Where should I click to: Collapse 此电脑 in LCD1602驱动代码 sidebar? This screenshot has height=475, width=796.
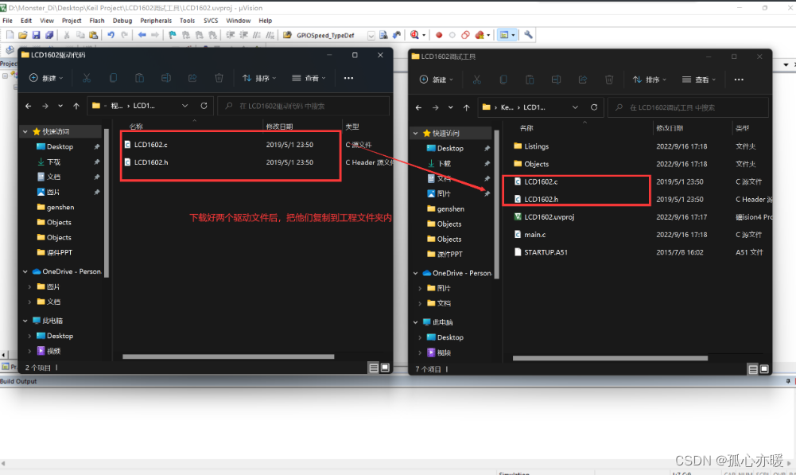click(25, 321)
